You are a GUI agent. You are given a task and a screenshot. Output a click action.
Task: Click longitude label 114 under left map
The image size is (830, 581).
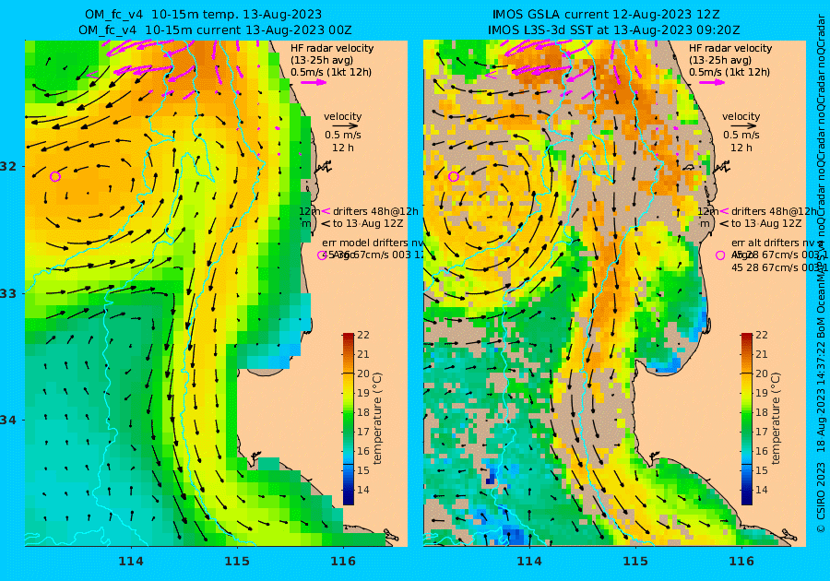tap(131, 561)
